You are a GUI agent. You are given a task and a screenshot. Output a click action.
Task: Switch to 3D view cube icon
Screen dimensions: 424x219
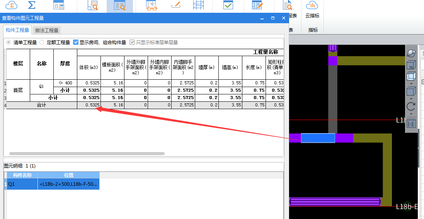pyautogui.click(x=411, y=65)
